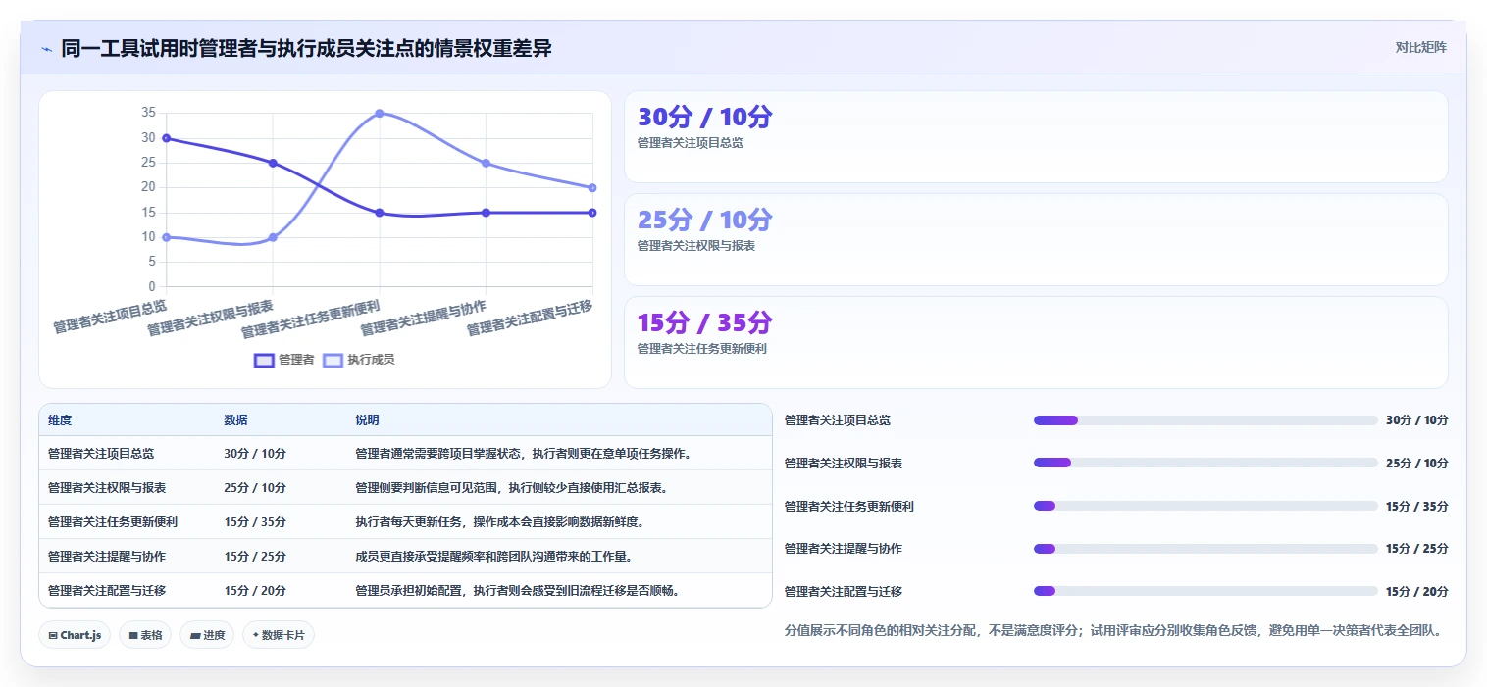The image size is (1487, 687).
Task: Click progress bar for 管理者关注项目总览
Action: [1205, 420]
